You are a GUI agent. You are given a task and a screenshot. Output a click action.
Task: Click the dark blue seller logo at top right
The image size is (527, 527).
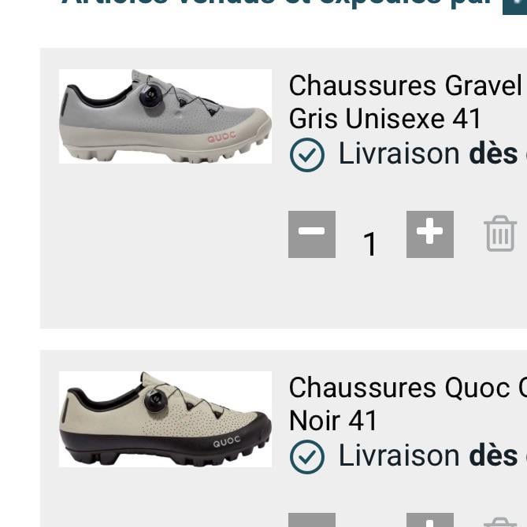(x=515, y=7)
